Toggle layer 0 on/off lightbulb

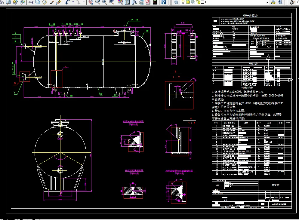coord(183,2)
